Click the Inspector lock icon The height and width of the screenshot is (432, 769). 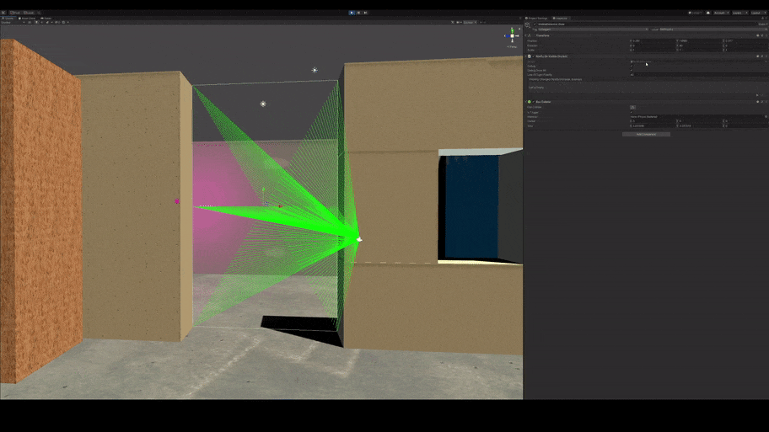(x=762, y=19)
